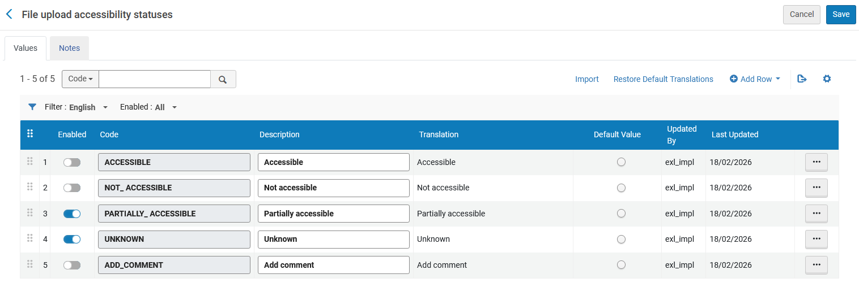This screenshot has width=859, height=287.
Task: Click in the search text box
Action: click(155, 79)
